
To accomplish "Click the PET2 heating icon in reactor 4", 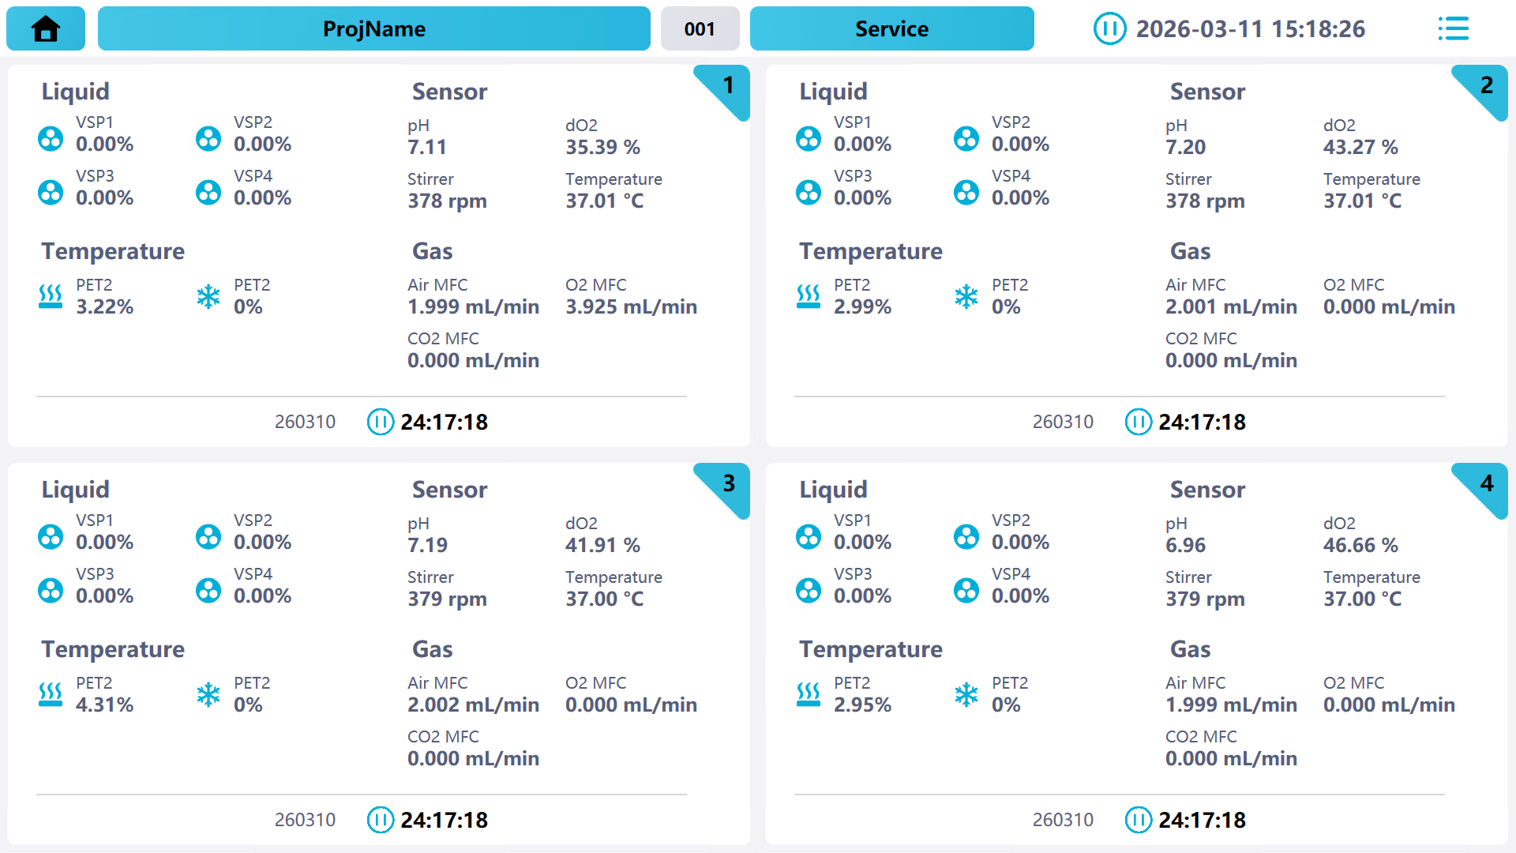I will (809, 695).
